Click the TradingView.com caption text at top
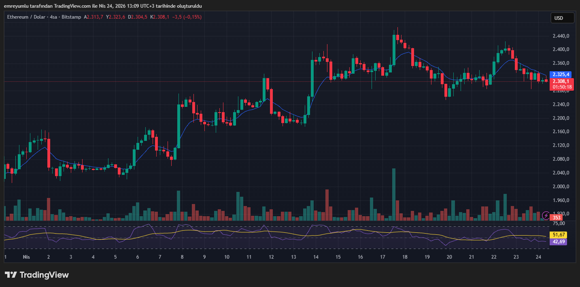 click(x=103, y=6)
